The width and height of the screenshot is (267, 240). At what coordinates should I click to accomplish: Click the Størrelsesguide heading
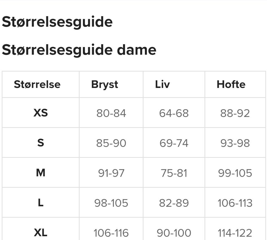click(57, 22)
